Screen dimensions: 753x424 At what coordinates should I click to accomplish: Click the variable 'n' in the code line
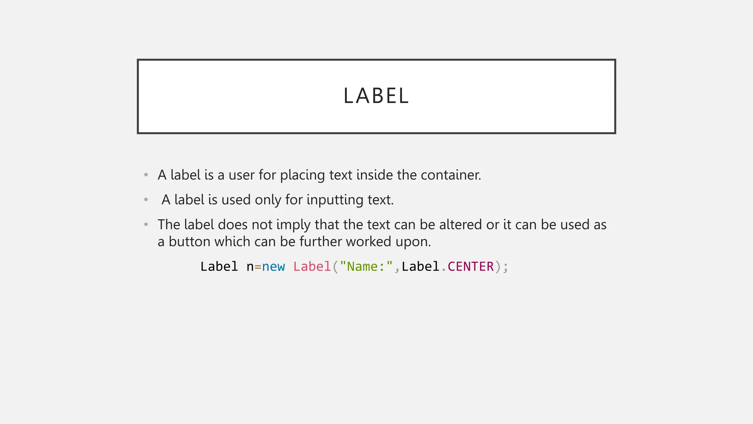(250, 266)
